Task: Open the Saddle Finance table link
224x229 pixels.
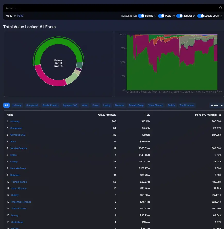Action: point(19,148)
